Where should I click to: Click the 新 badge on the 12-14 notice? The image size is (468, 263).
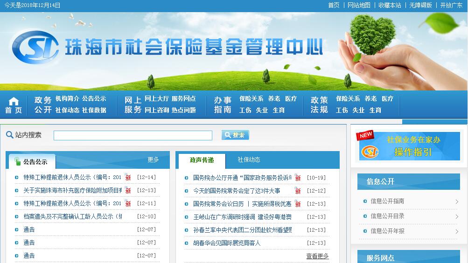click(127, 177)
